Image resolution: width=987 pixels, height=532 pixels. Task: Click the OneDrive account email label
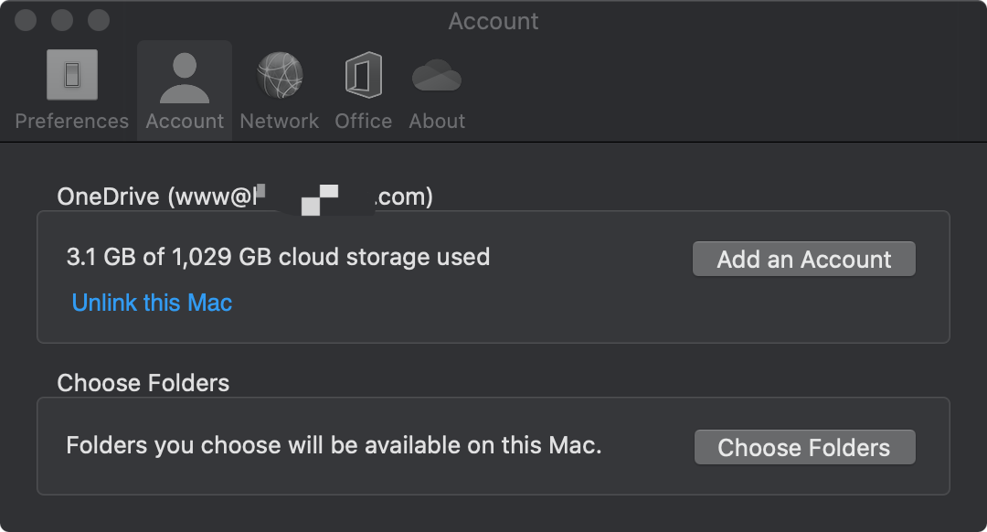tap(245, 197)
